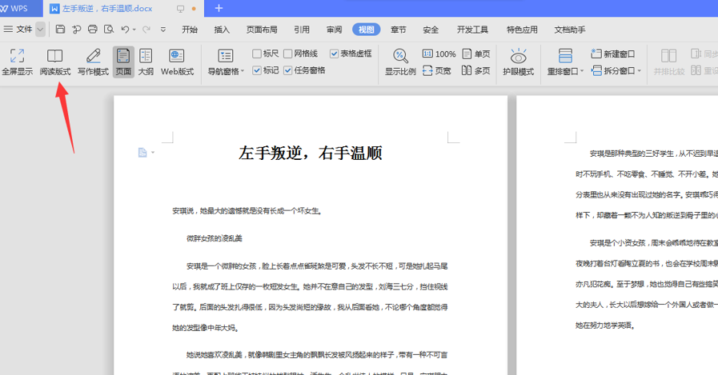Click the screen display icon on document tab
Viewport: 718px width, 375px height.
coord(180,9)
